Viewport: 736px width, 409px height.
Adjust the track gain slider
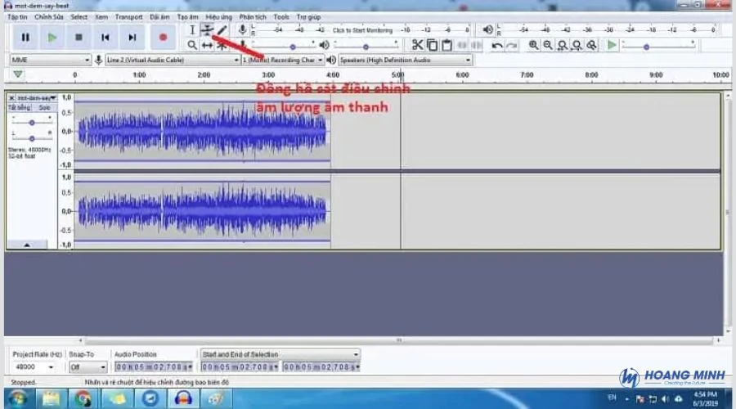[x=31, y=122]
